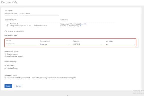The width and height of the screenshot is (144, 96).
Task: Click the Replicate-1 object name
Action: pyautogui.click(x=14, y=24)
